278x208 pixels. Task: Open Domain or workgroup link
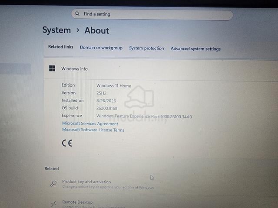[101, 48]
